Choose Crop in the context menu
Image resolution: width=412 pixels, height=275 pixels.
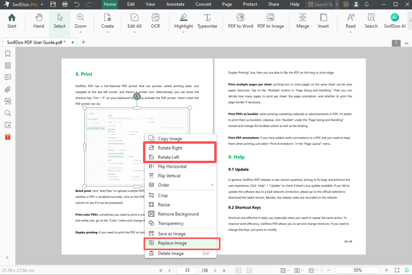(x=181, y=196)
